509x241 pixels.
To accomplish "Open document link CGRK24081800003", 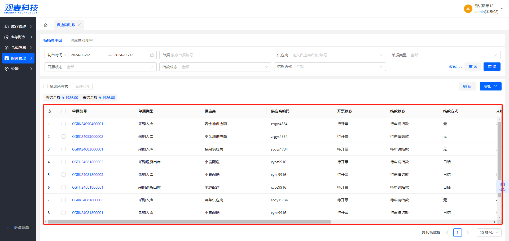I will [x=87, y=175].
